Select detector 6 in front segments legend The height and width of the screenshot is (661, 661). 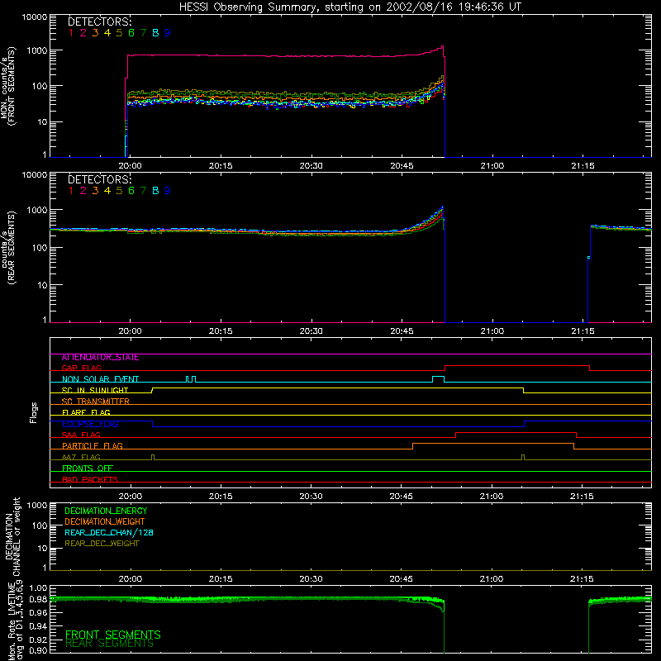tap(131, 33)
